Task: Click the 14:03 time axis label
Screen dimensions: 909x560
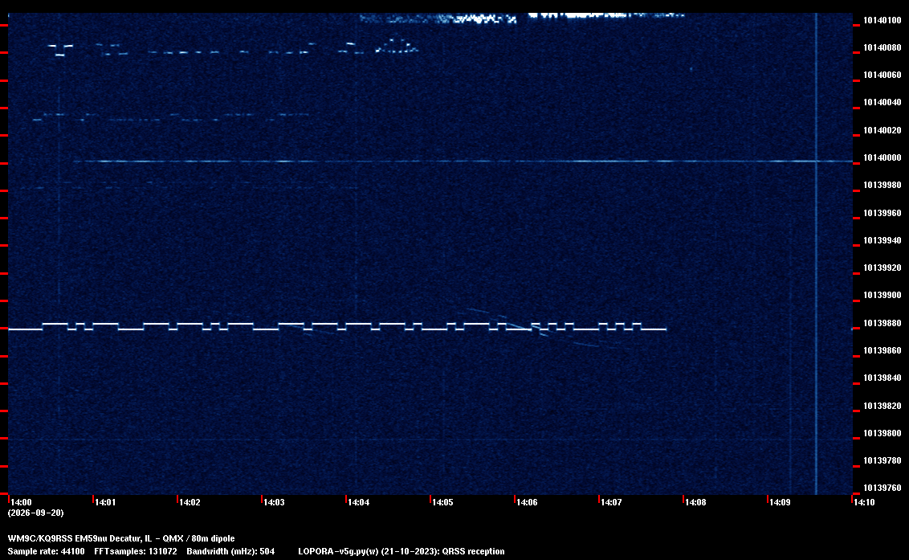Action: coord(274,502)
